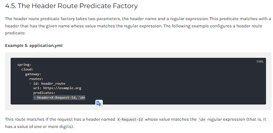Image resolution: width=273 pixels, height=133 pixels.
Task: Click the YAML language label in code block
Action: click(260, 61)
